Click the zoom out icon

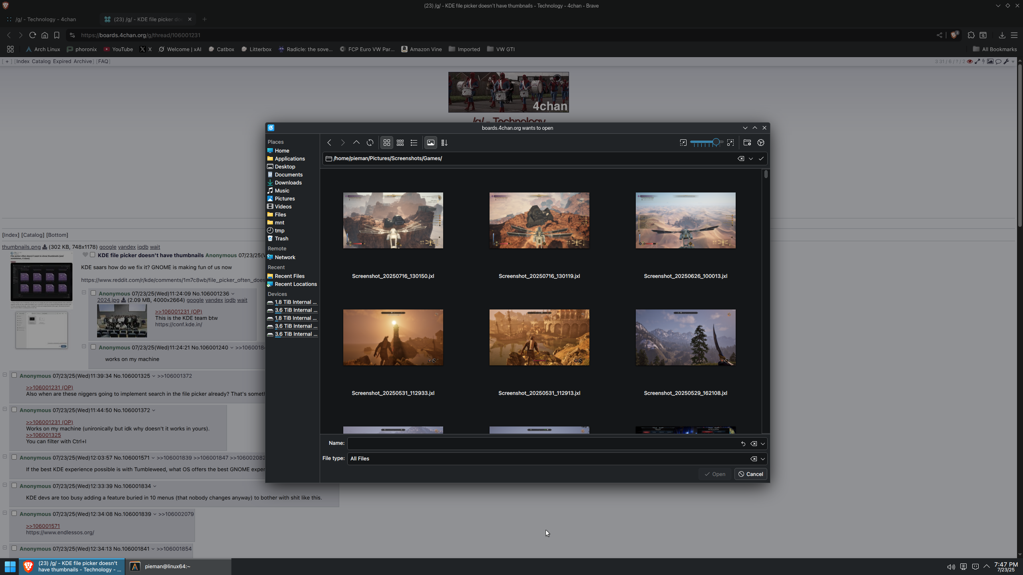click(683, 143)
